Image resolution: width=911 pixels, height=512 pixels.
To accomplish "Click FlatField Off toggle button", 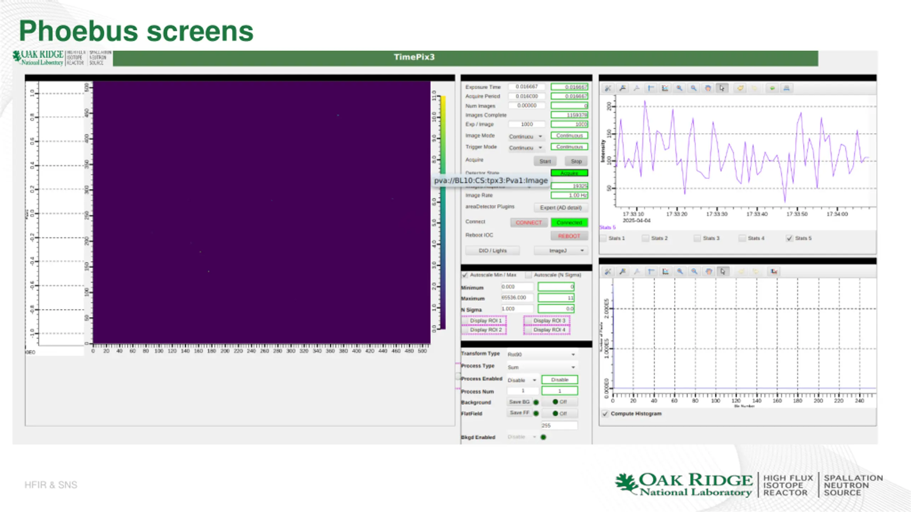I will [x=559, y=414].
